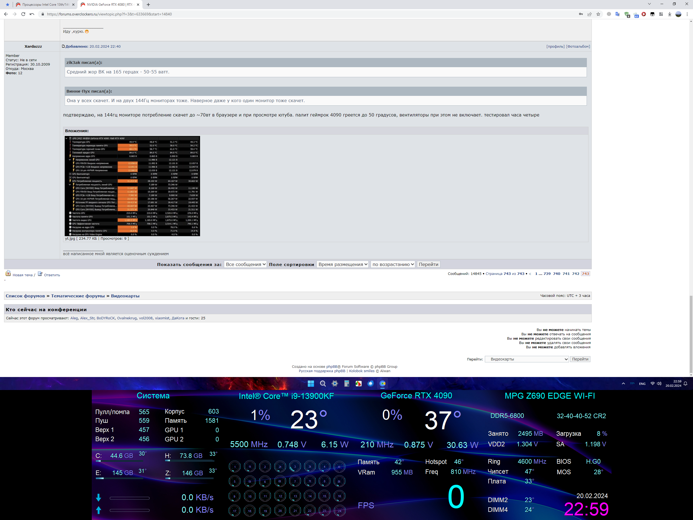693x520 pixels.
Task: Open the Calculator taskbar icon
Action: pyautogui.click(x=346, y=384)
